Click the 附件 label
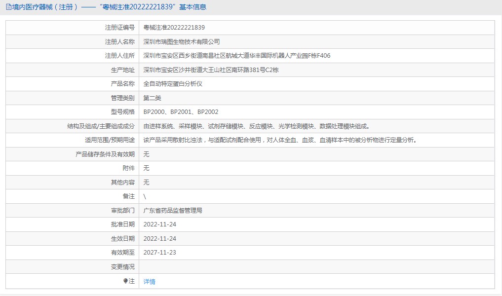The width and height of the screenshot is (502, 296). click(x=129, y=168)
